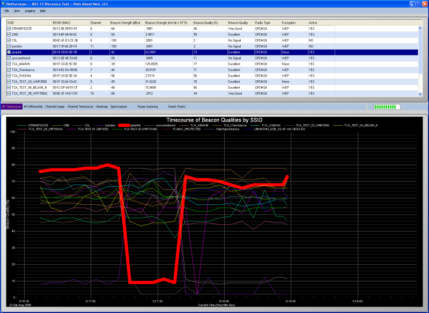Click Pause Scanning button
Screen dimensions: 429x313
click(147, 106)
